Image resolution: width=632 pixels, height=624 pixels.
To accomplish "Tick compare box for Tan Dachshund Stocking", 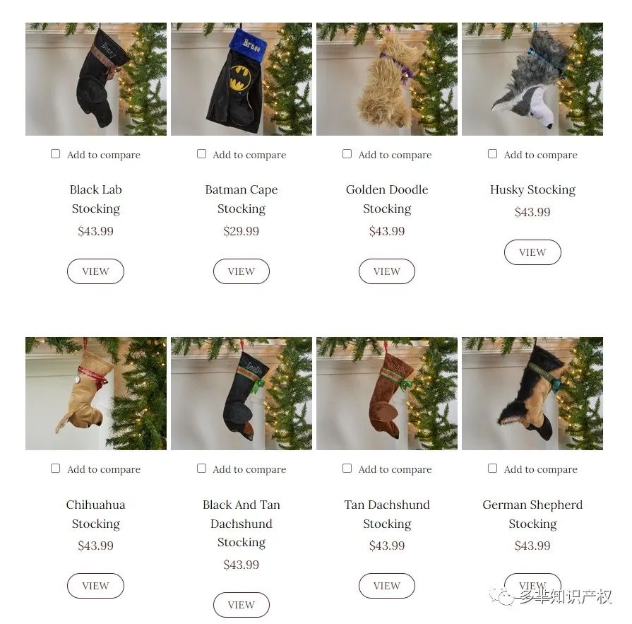I will tap(347, 469).
